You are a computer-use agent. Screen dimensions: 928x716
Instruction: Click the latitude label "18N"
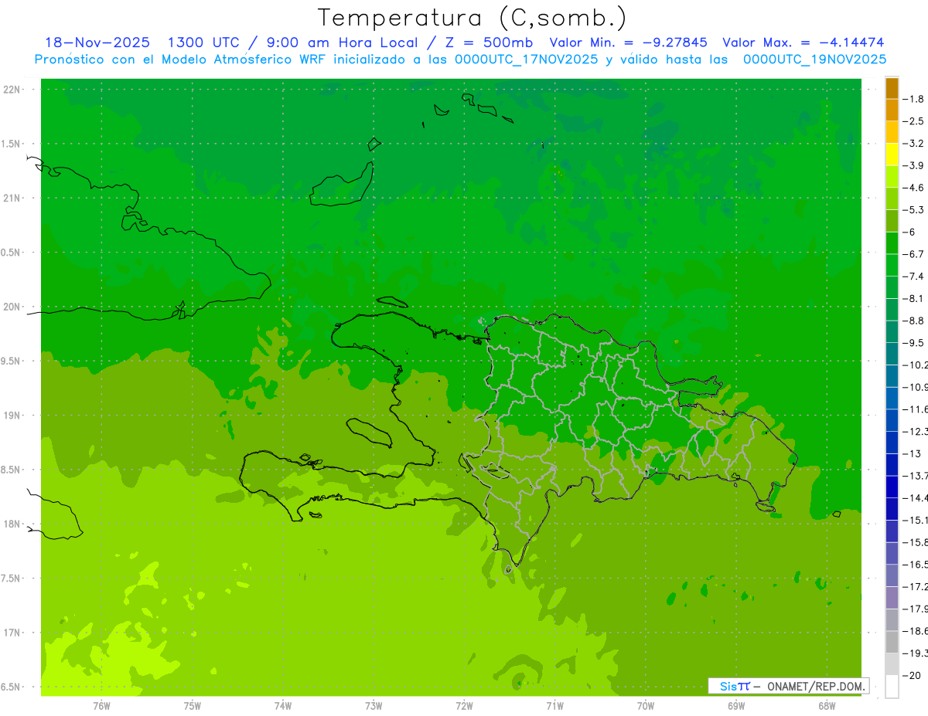click(13, 524)
